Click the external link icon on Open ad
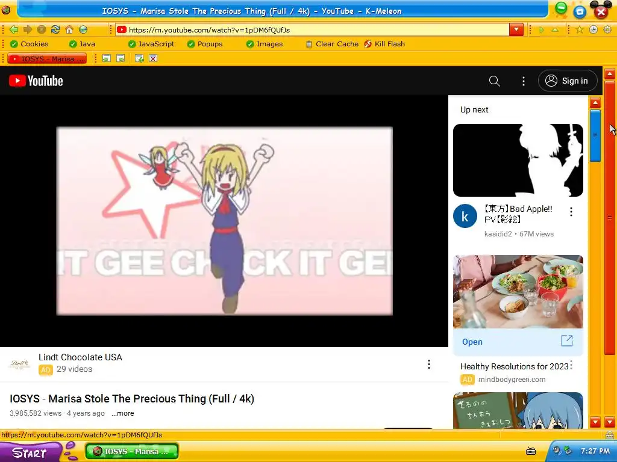This screenshot has width=617, height=462. click(566, 340)
